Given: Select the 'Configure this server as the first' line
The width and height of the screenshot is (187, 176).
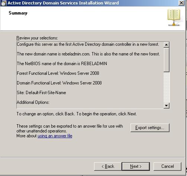Looking at the screenshot, I should 88,44.
